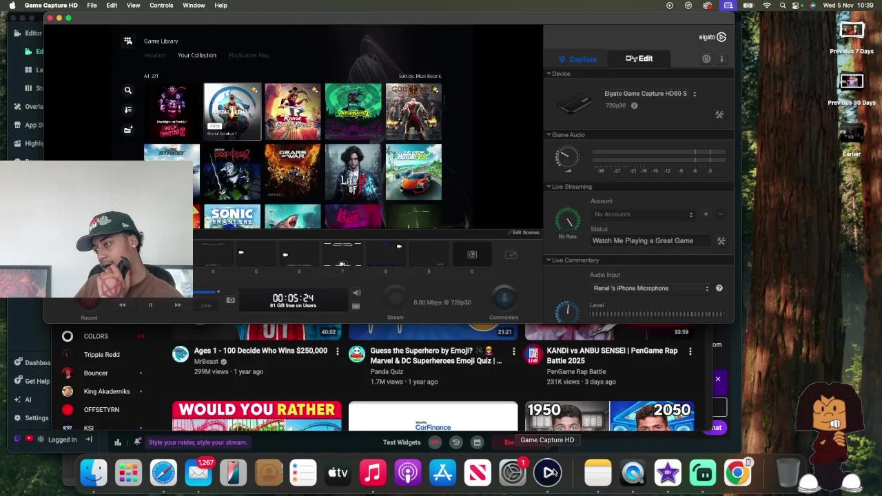Open Google Chrome from the Dock
This screenshot has width=882, height=496.
pos(737,473)
